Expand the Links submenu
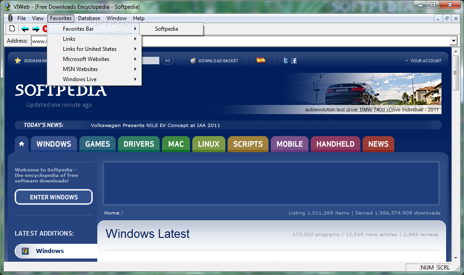 [x=95, y=38]
